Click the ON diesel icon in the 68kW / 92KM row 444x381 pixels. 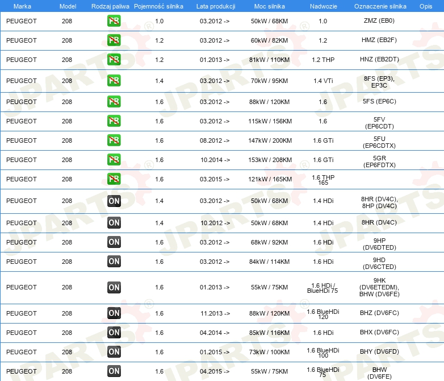(x=114, y=242)
